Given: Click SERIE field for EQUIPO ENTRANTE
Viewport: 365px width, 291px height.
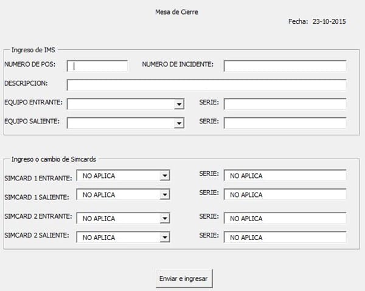Looking at the screenshot, I should (285, 104).
